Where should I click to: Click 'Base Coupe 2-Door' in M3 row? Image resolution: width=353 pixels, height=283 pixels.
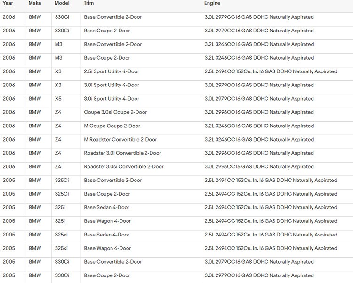(x=107, y=58)
